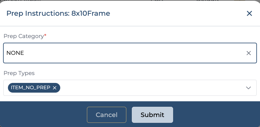
Task: Click the NONE text in Prep Category
Action: coord(15,53)
